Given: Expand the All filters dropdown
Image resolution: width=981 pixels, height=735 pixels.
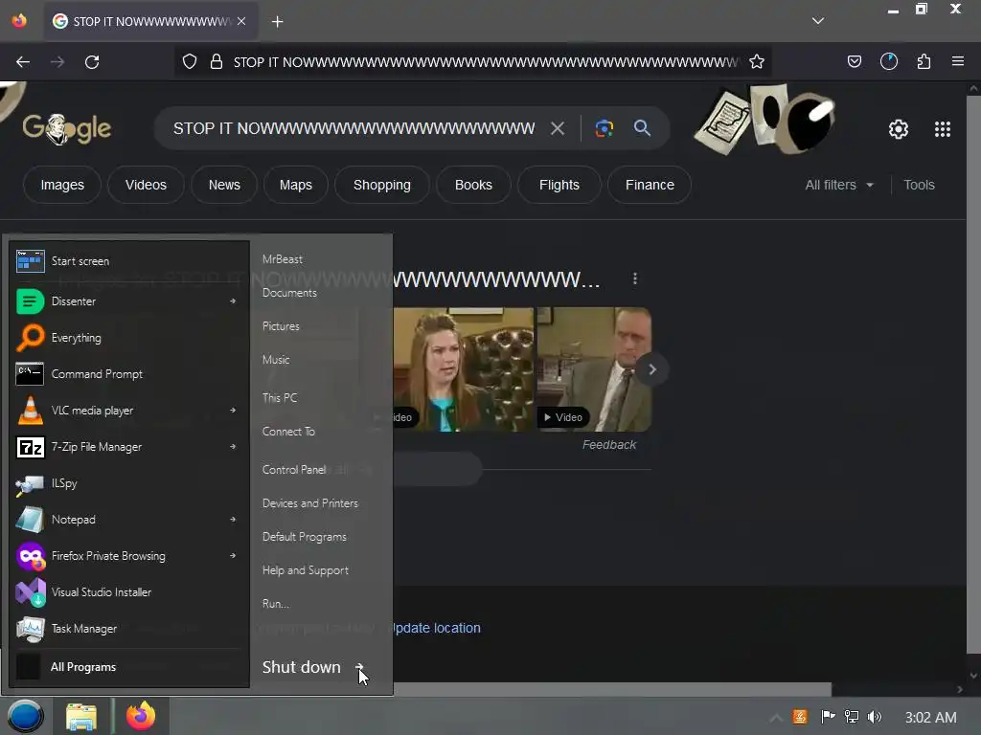Looking at the screenshot, I should pyautogui.click(x=839, y=185).
